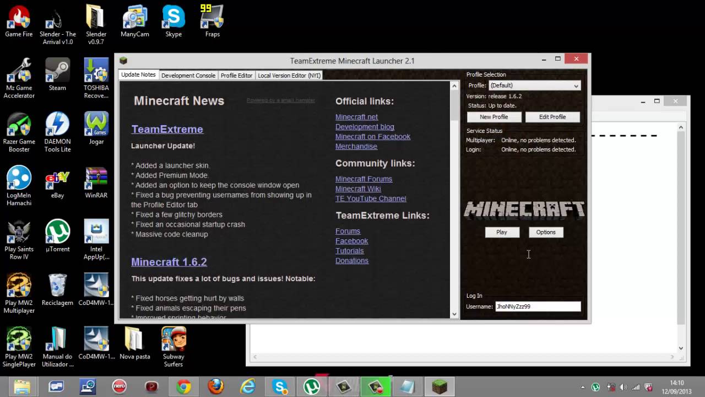705x397 pixels.
Task: Launch Steam from the desktop
Action: [57, 74]
